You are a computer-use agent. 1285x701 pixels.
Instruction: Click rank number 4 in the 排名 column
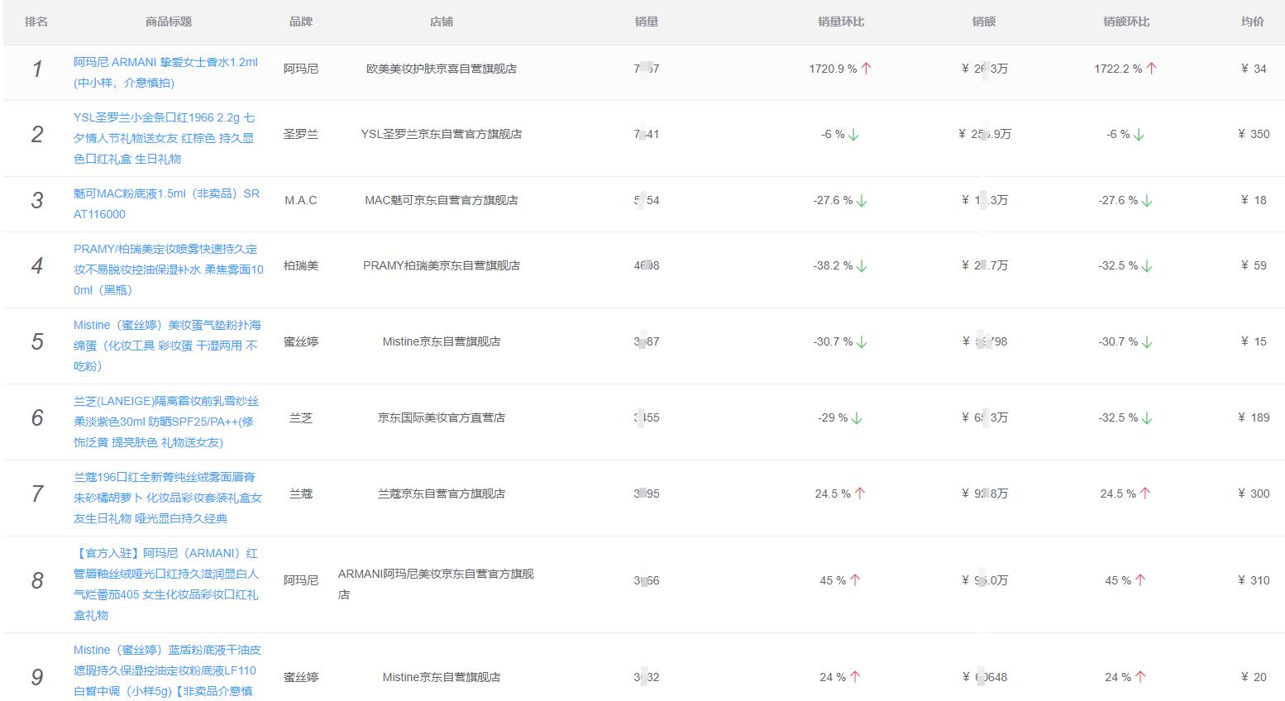36,265
